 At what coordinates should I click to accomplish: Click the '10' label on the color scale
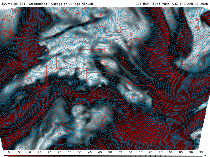click(x=29, y=152)
